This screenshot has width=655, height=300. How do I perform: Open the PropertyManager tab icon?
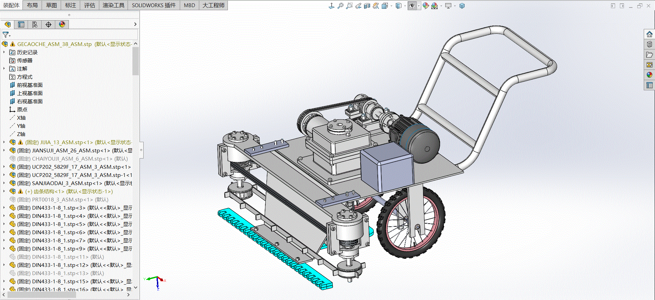(21, 25)
